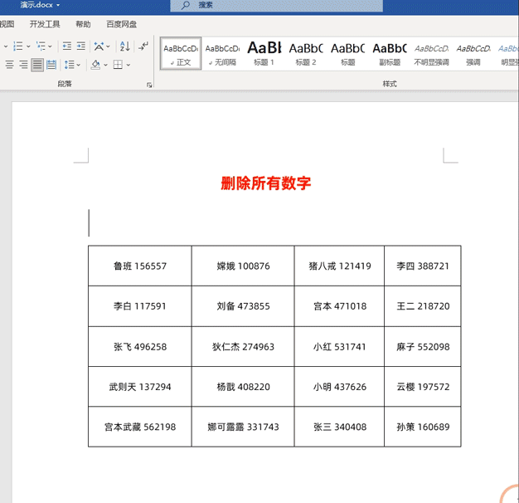
Task: Expand numbered list style dropdown
Action: (x=28, y=46)
